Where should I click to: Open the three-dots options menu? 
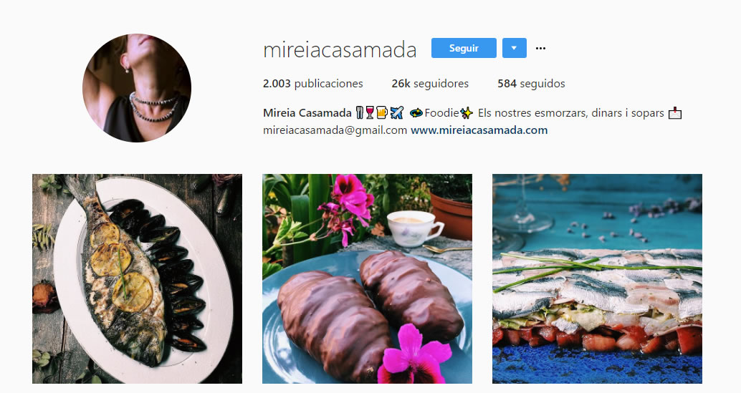click(540, 48)
